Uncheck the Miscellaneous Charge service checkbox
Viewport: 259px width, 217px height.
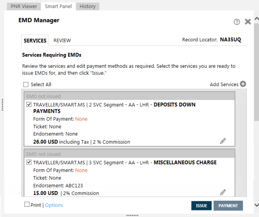pyautogui.click(x=29, y=162)
